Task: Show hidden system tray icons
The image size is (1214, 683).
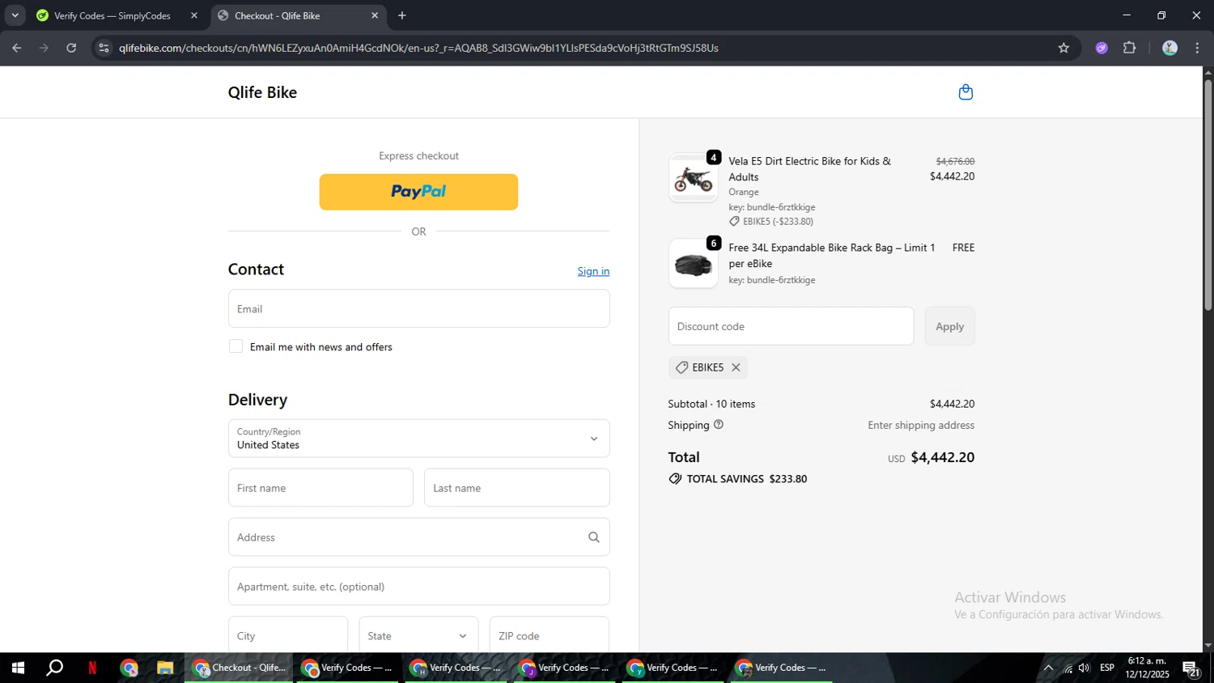Action: coord(1048,668)
